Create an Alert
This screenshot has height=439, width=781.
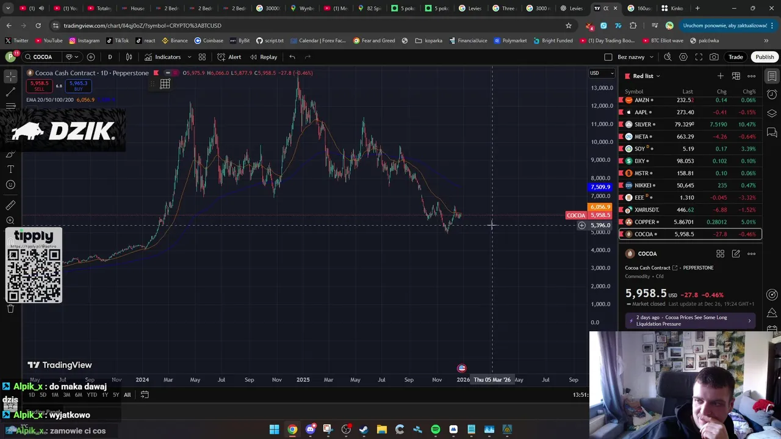[x=229, y=57]
